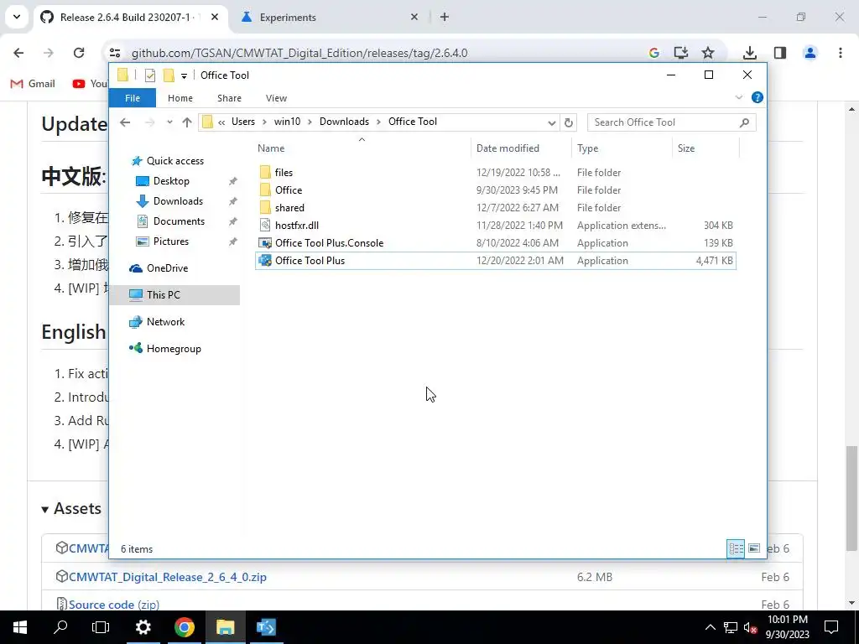The image size is (859, 644).
Task: Open the volume tray icon
Action: pyautogui.click(x=750, y=627)
